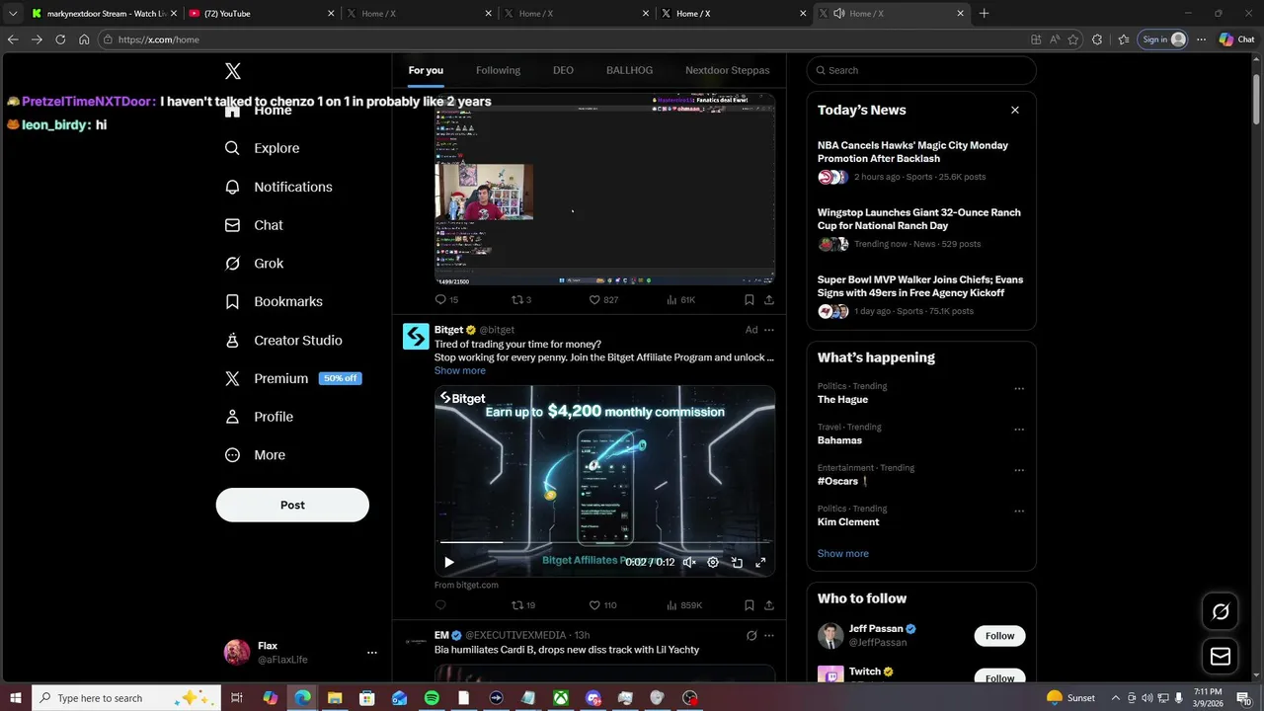Switch to the BALLHOG tab
Image resolution: width=1264 pixels, height=711 pixels.
coord(629,70)
